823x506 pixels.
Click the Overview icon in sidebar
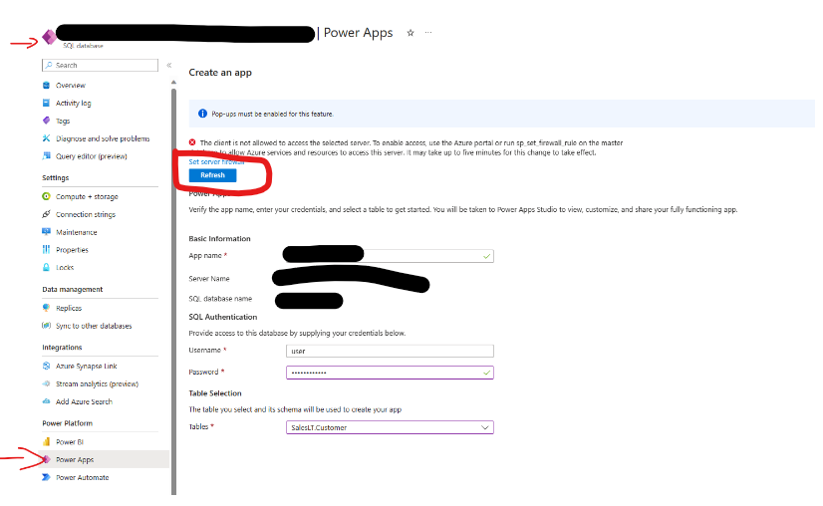pos(46,85)
